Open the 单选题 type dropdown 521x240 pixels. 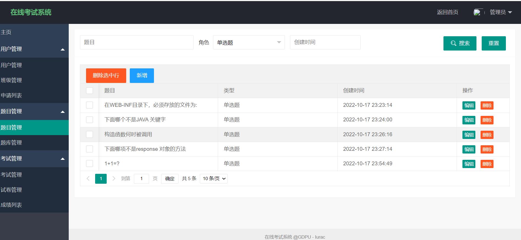[x=249, y=42]
